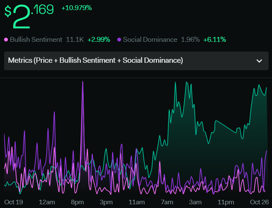Screen dimensions: 272x208
Task: Click the 7am axis label
Action: (x=167, y=202)
